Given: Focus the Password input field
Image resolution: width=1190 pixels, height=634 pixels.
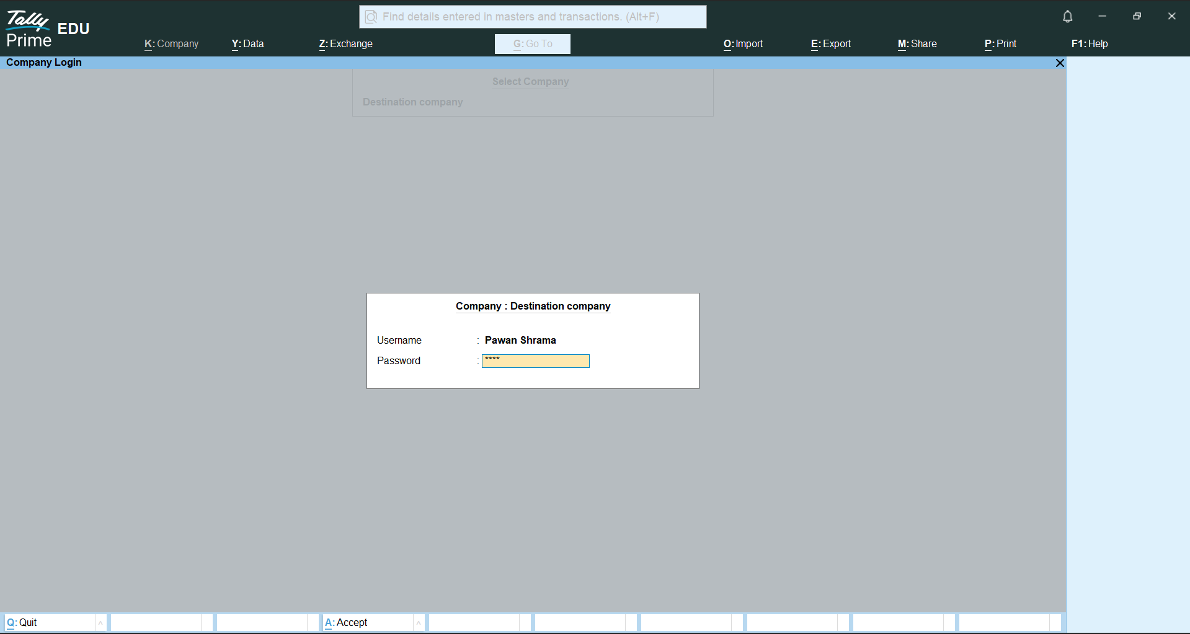Looking at the screenshot, I should (x=536, y=361).
